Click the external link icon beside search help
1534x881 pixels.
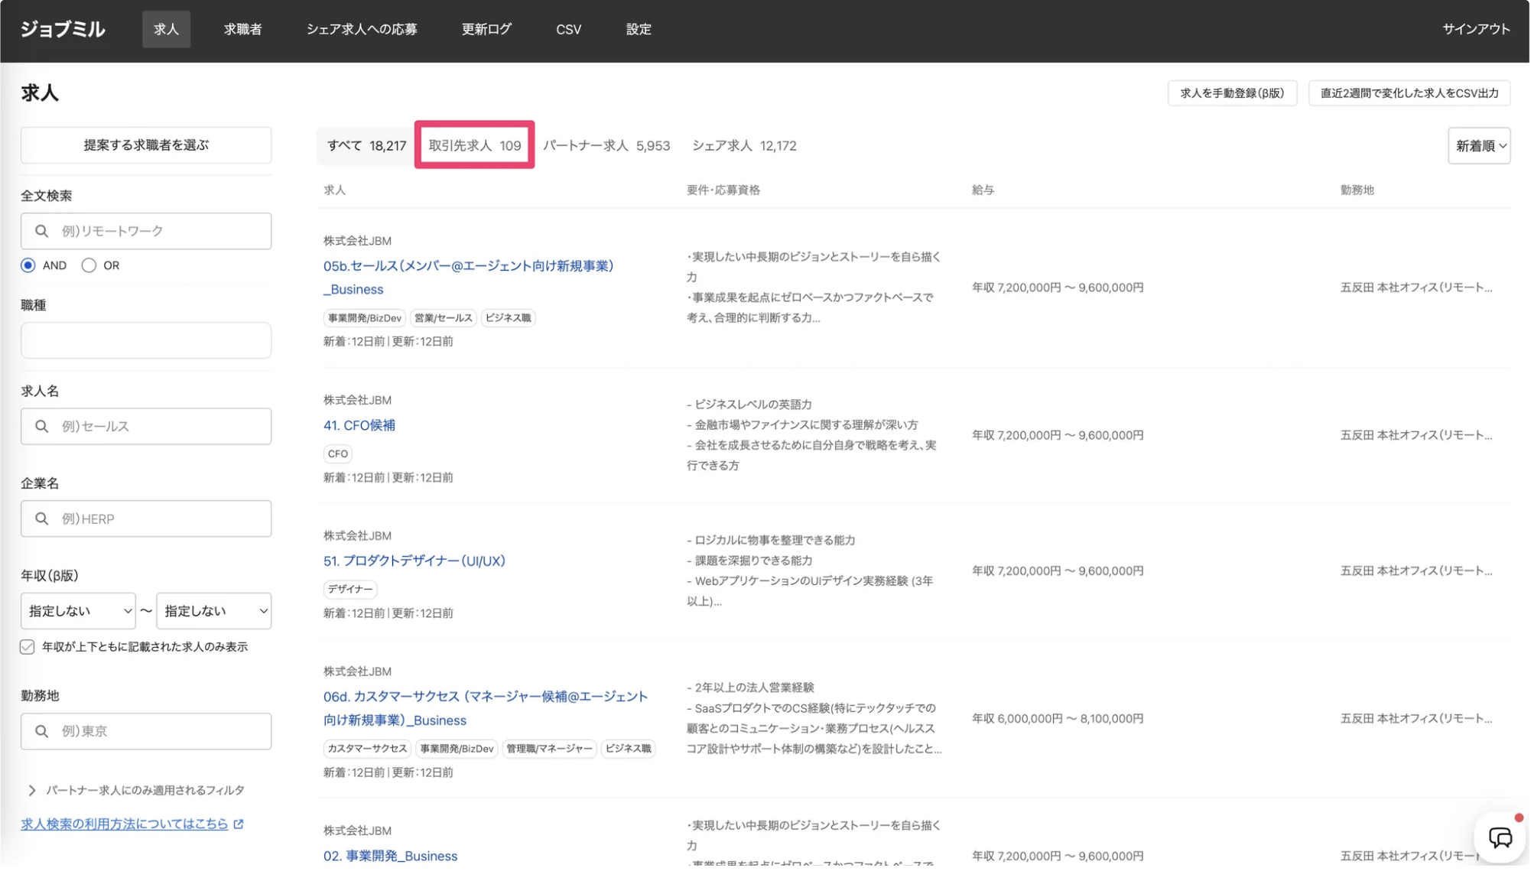click(239, 825)
